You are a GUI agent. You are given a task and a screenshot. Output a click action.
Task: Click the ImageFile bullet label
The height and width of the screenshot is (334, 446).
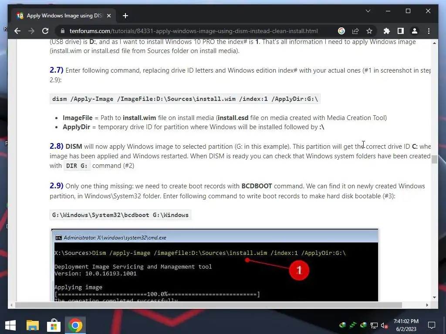pos(78,117)
